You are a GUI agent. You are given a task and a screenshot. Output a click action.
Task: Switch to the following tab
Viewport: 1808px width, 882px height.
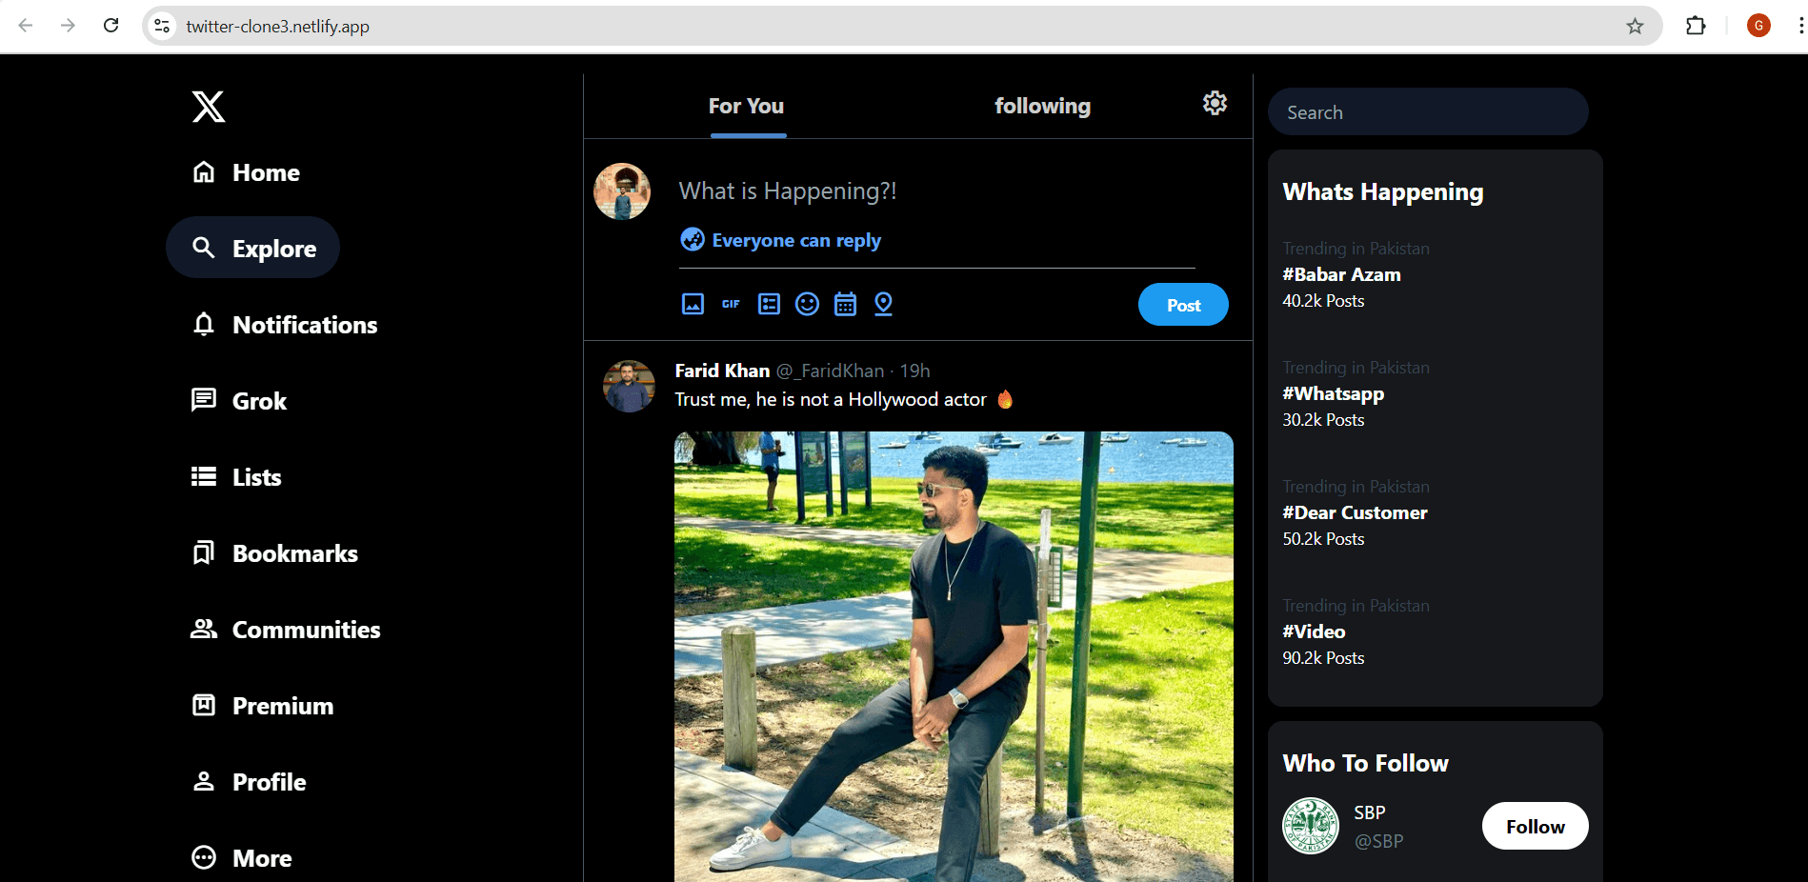click(x=1042, y=106)
